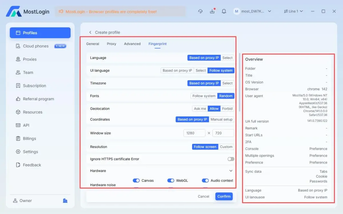Open the notifications bell icon
343x214 pixels.
click(x=224, y=11)
